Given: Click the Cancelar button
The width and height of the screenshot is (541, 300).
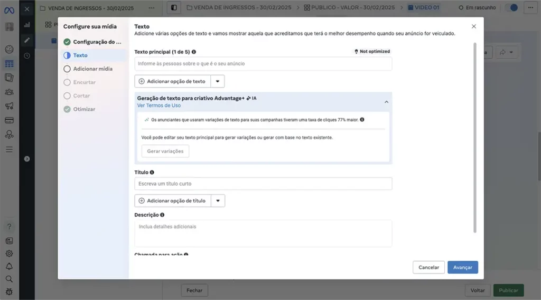Looking at the screenshot, I should (x=428, y=267).
